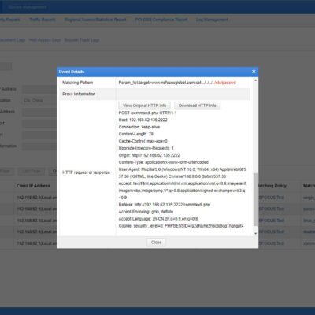Switch to Web Access Logs
The image size is (315, 315).
(45, 40)
